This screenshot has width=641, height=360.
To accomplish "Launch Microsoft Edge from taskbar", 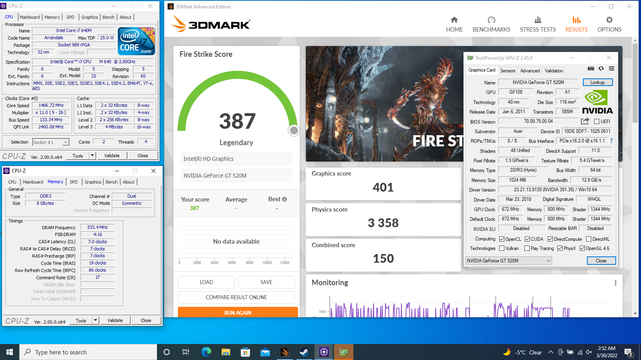I will point(206,352).
